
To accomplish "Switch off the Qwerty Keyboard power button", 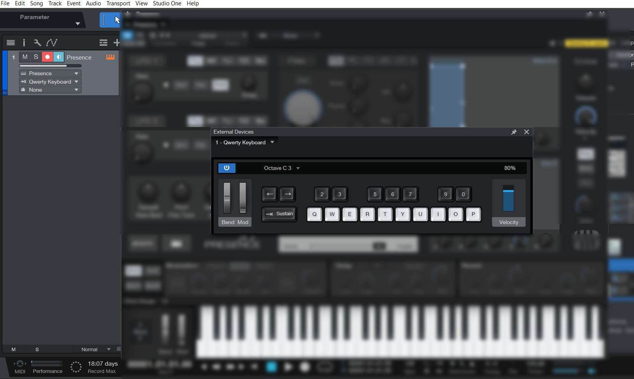I will (227, 168).
